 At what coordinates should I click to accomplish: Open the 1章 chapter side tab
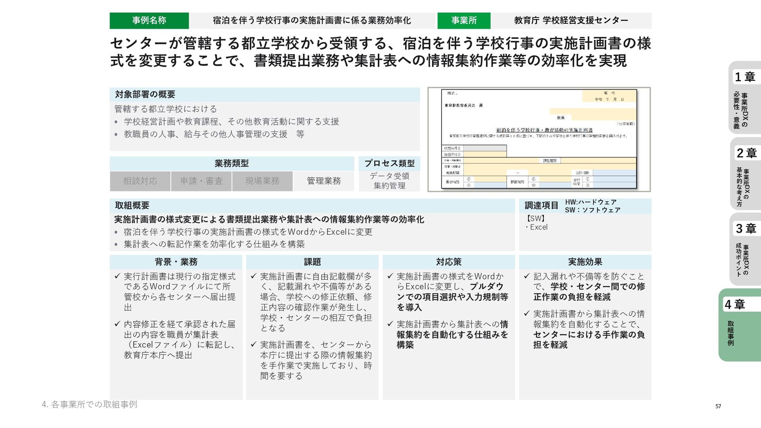click(x=745, y=97)
